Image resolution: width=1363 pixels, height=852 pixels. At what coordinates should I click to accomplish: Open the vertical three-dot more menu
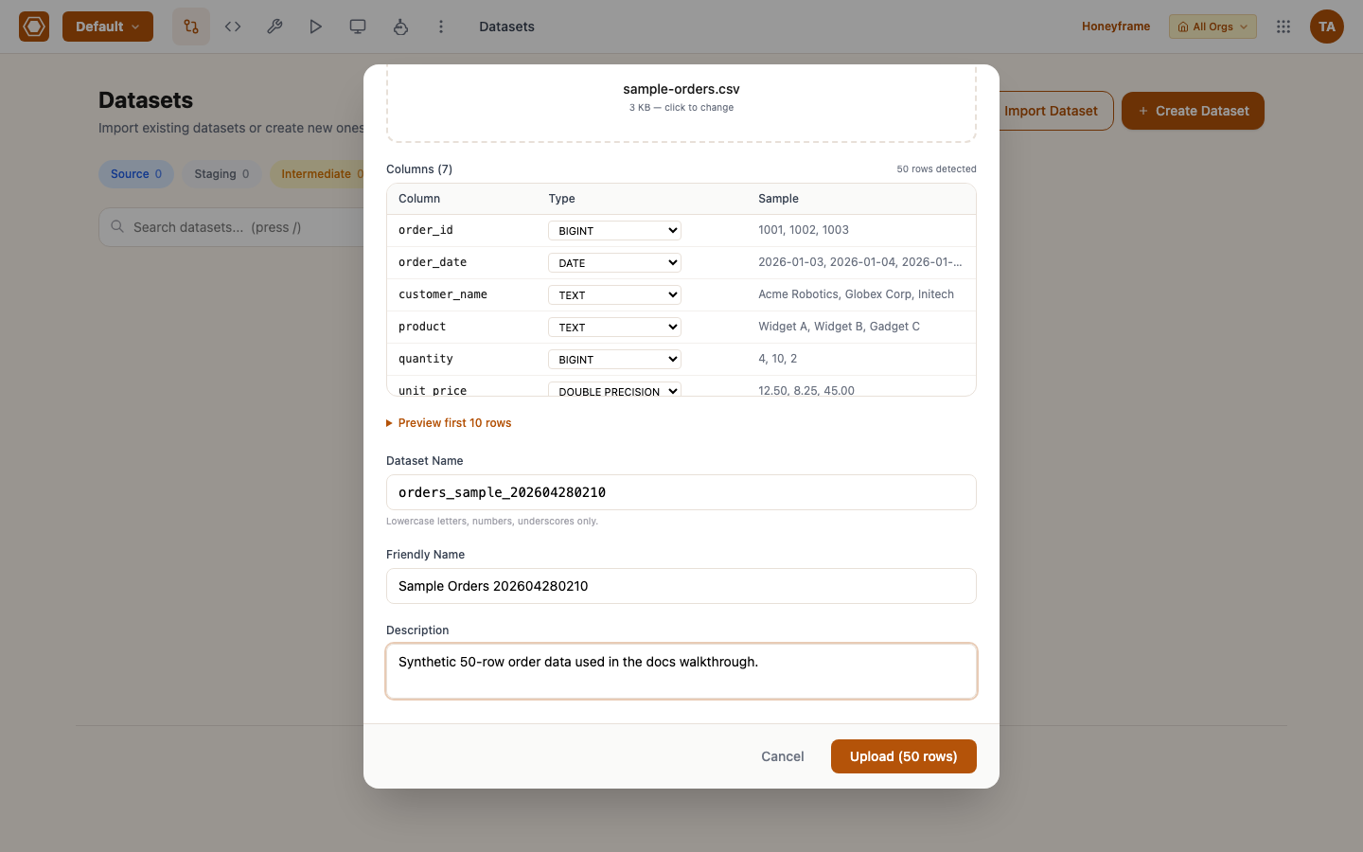tap(441, 27)
